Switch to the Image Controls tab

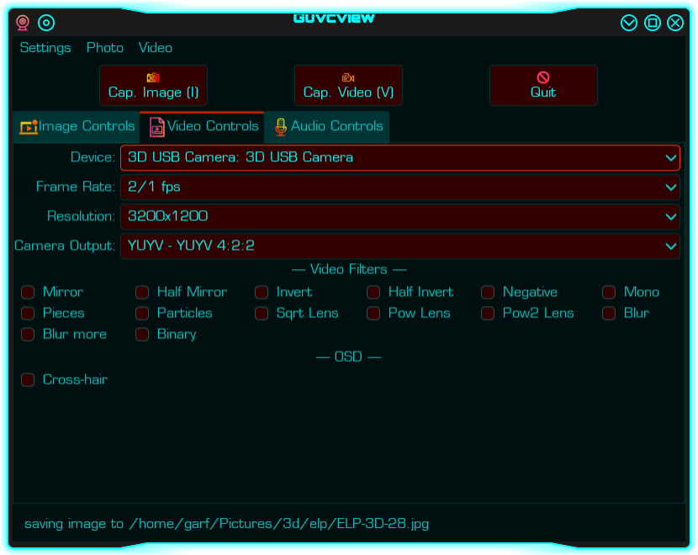77,127
